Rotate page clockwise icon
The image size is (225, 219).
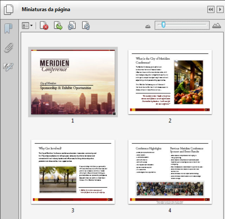click(86, 26)
